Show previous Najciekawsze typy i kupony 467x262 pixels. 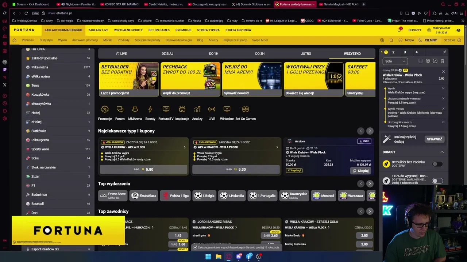click(361, 131)
